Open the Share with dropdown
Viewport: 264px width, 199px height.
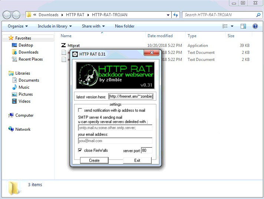93,26
